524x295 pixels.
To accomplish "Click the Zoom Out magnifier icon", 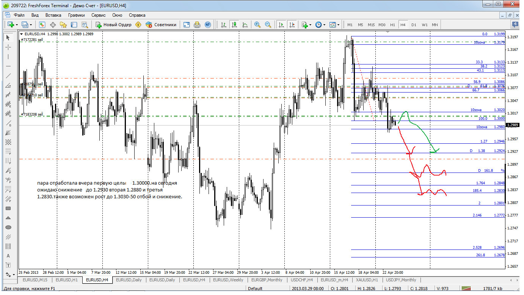I will (268, 25).
